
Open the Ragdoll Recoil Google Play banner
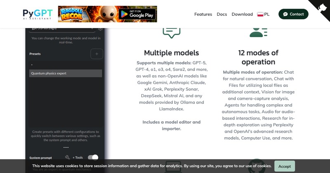tap(108, 14)
